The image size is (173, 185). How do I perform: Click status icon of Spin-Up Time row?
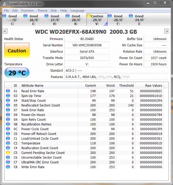[x=8, y=96]
